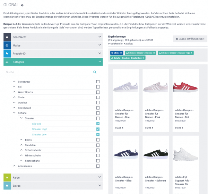Screen dimensions: 208x194
Task: Toggle the Skateschuhe tree arrow
Action: tap(21, 161)
